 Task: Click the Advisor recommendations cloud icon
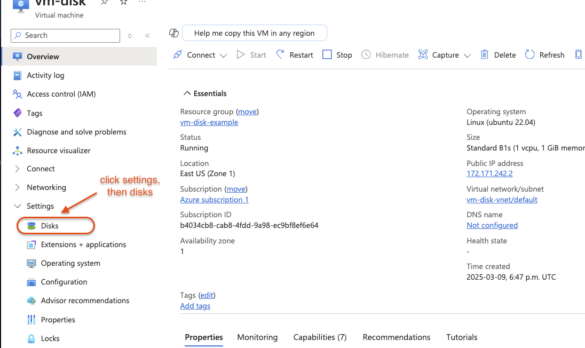pyautogui.click(x=31, y=300)
